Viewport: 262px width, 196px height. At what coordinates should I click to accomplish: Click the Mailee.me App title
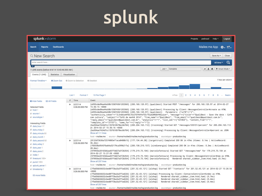click(208, 47)
